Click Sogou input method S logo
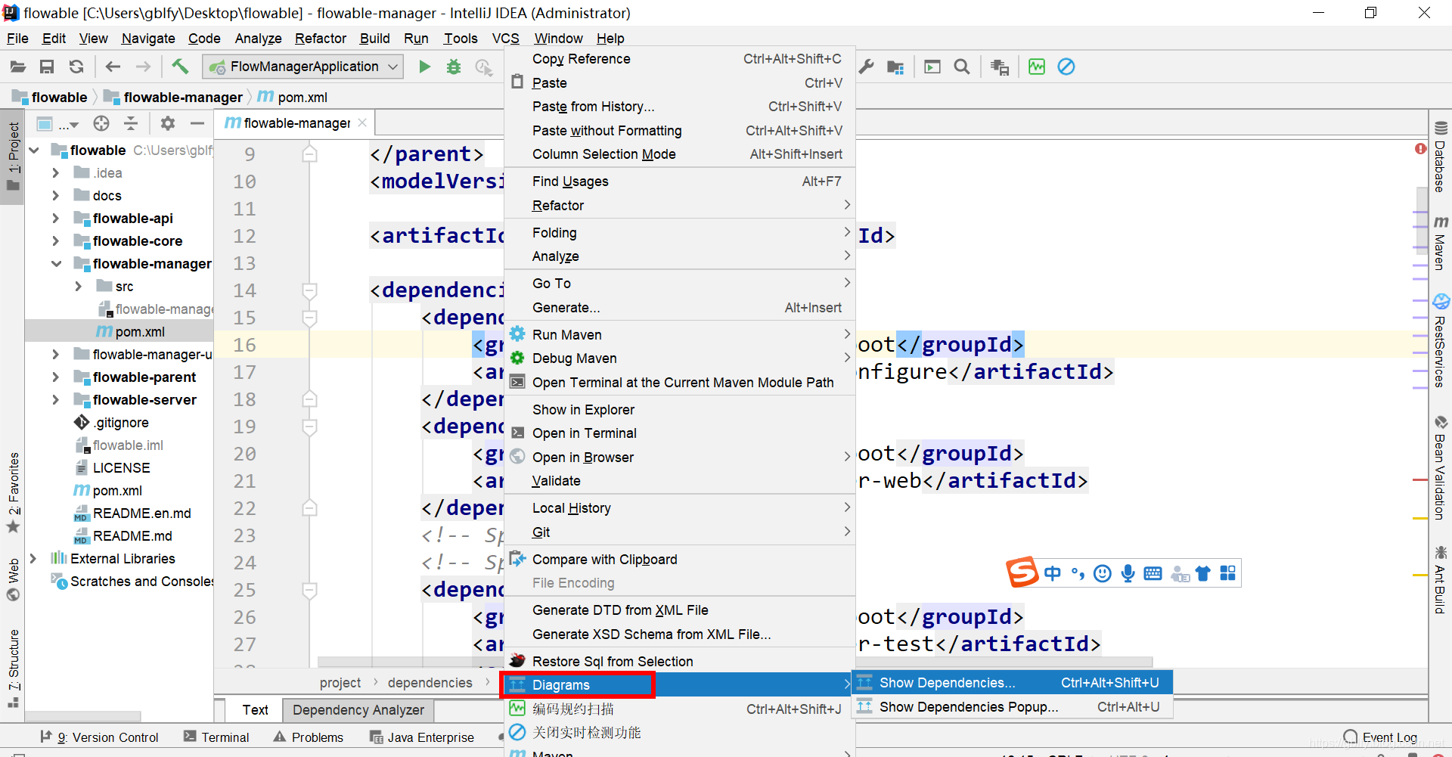 point(1022,572)
